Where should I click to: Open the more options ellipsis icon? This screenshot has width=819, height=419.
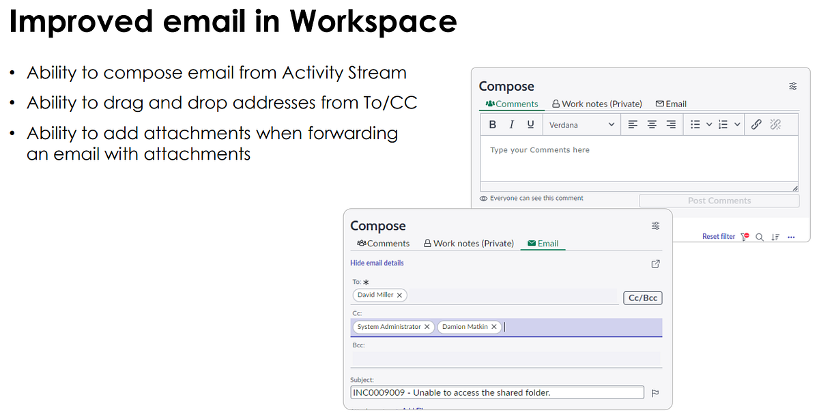coord(792,236)
